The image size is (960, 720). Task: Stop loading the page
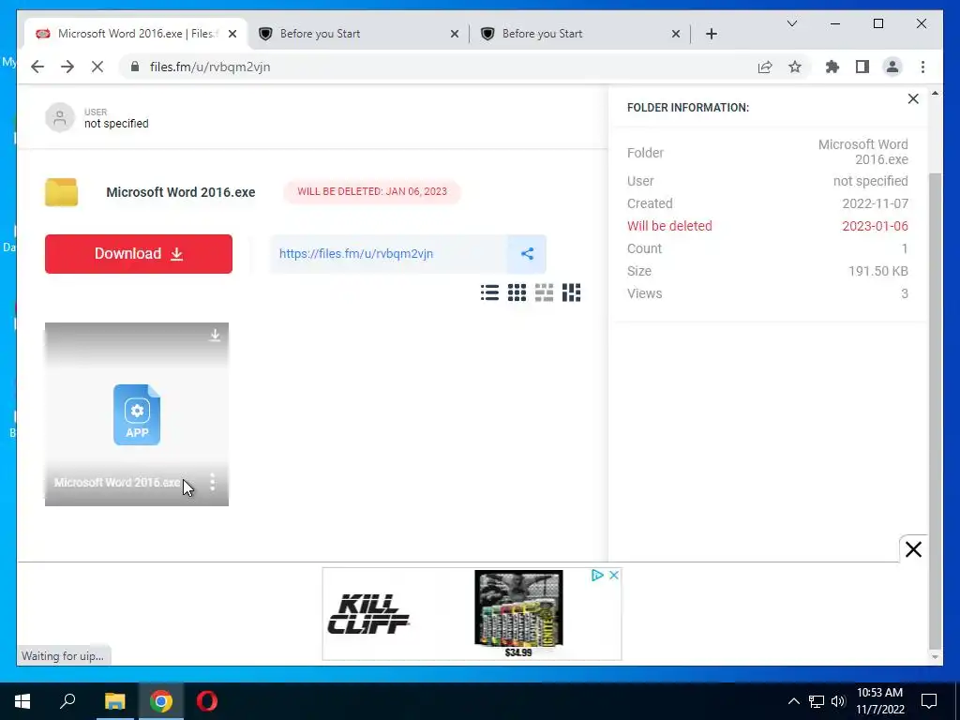pyautogui.click(x=97, y=67)
